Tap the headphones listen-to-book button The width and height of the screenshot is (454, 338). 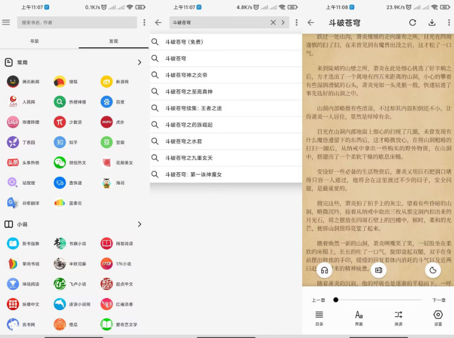pyautogui.click(x=324, y=270)
